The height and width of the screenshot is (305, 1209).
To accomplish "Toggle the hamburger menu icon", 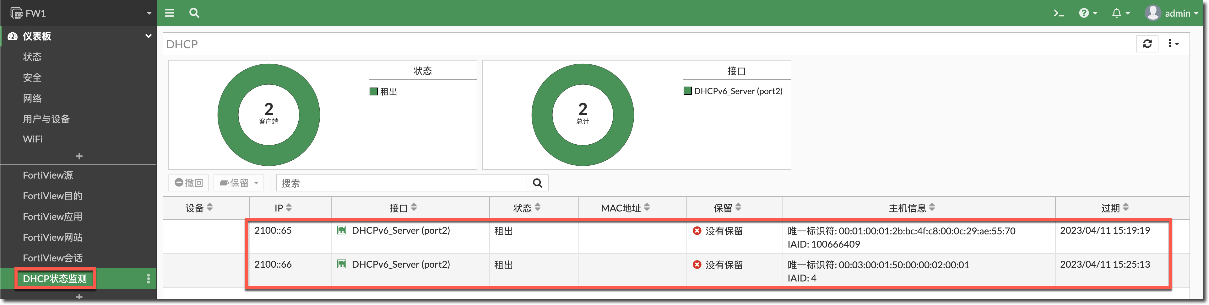I will (170, 13).
